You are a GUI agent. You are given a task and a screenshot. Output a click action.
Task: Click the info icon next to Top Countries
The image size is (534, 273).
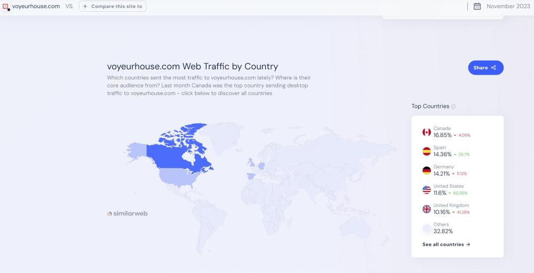[x=453, y=107]
